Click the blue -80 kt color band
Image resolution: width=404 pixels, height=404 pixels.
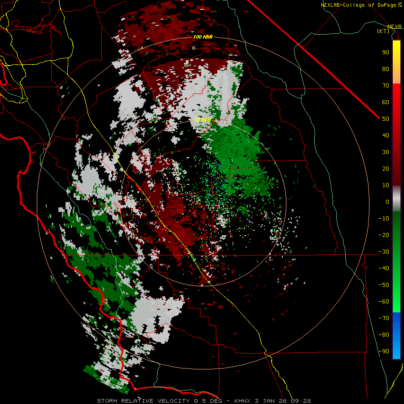pyautogui.click(x=396, y=335)
